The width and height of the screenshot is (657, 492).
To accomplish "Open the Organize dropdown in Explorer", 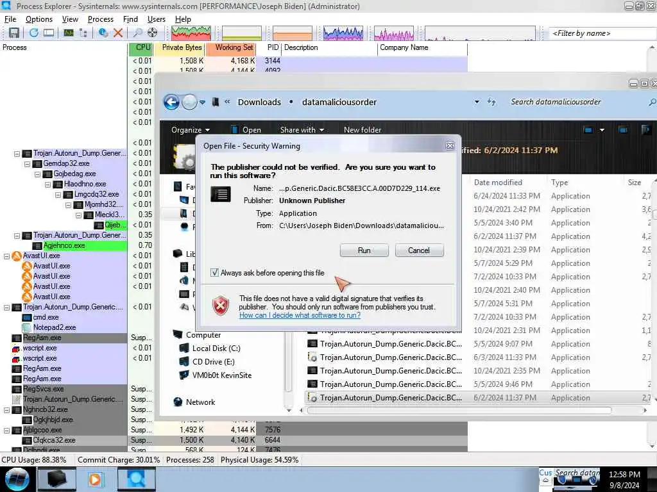I will point(191,130).
